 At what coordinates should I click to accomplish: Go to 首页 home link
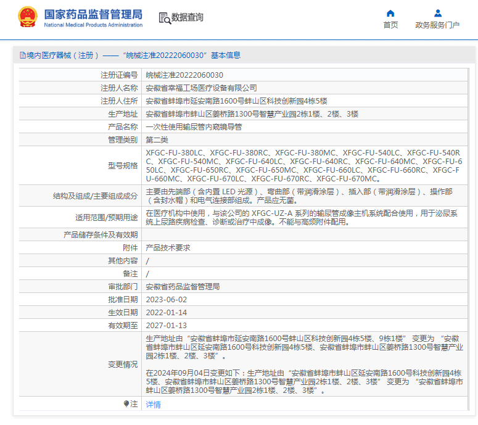[390, 25]
